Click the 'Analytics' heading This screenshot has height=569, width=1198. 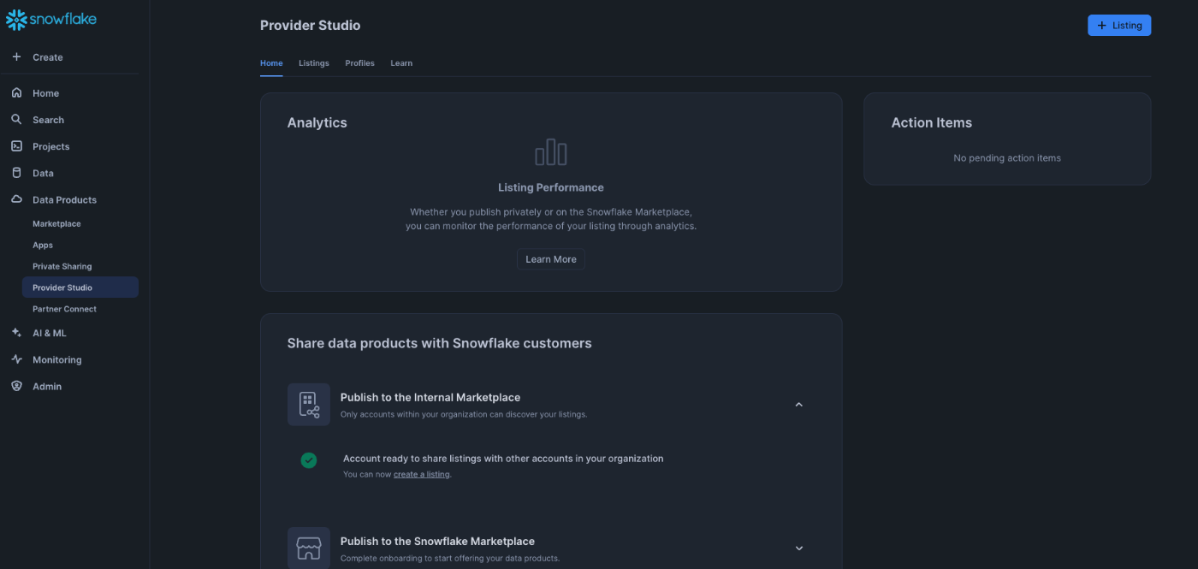[x=317, y=122]
